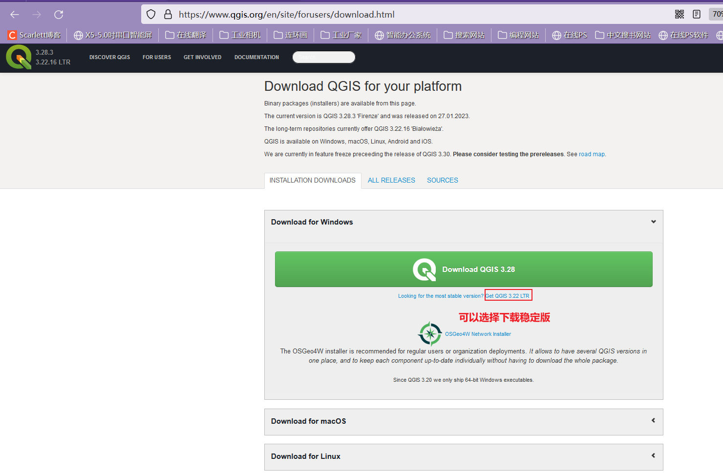Select the INSTALLATION DOWNLOADS tab
Screen dimensions: 723x474
pos(313,181)
